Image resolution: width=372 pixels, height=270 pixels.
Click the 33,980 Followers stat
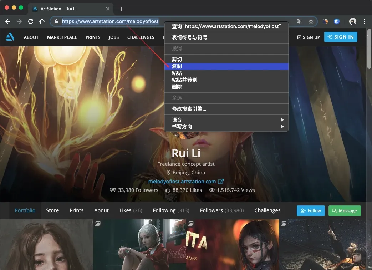click(134, 190)
